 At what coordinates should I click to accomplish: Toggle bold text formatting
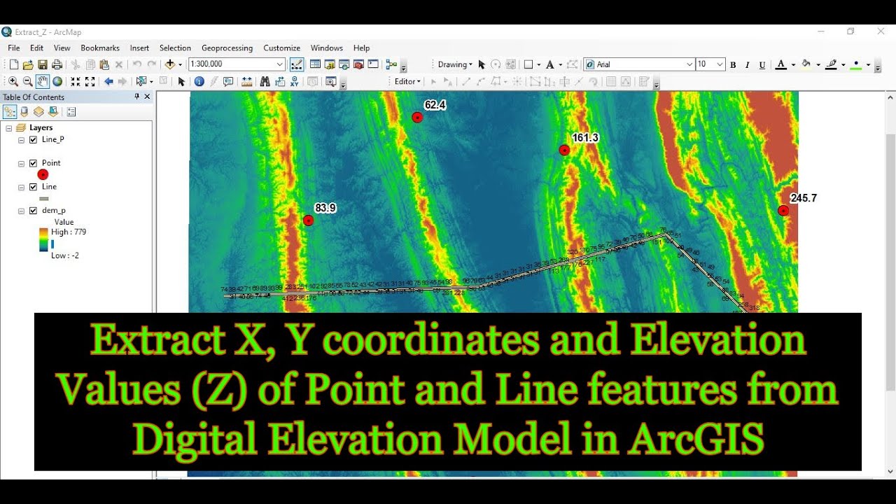(x=733, y=65)
